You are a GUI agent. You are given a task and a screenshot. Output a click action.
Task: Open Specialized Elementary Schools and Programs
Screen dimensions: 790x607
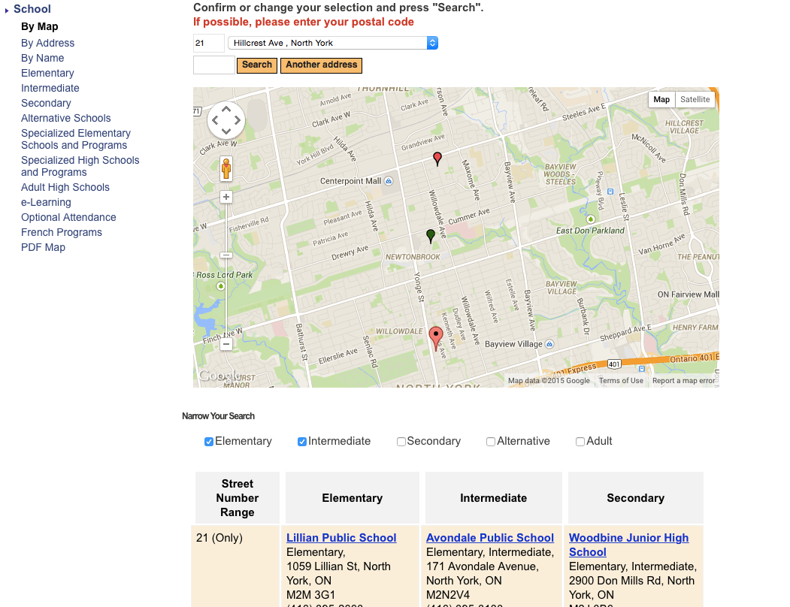pyautogui.click(x=76, y=139)
